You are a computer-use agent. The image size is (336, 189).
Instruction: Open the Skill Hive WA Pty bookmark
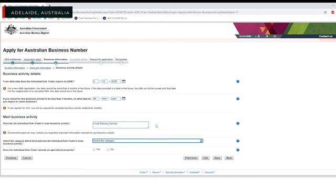[115, 18]
